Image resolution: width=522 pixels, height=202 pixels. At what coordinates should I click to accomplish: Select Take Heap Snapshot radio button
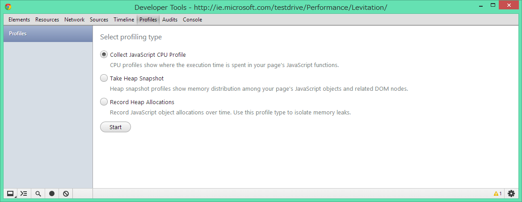point(104,78)
